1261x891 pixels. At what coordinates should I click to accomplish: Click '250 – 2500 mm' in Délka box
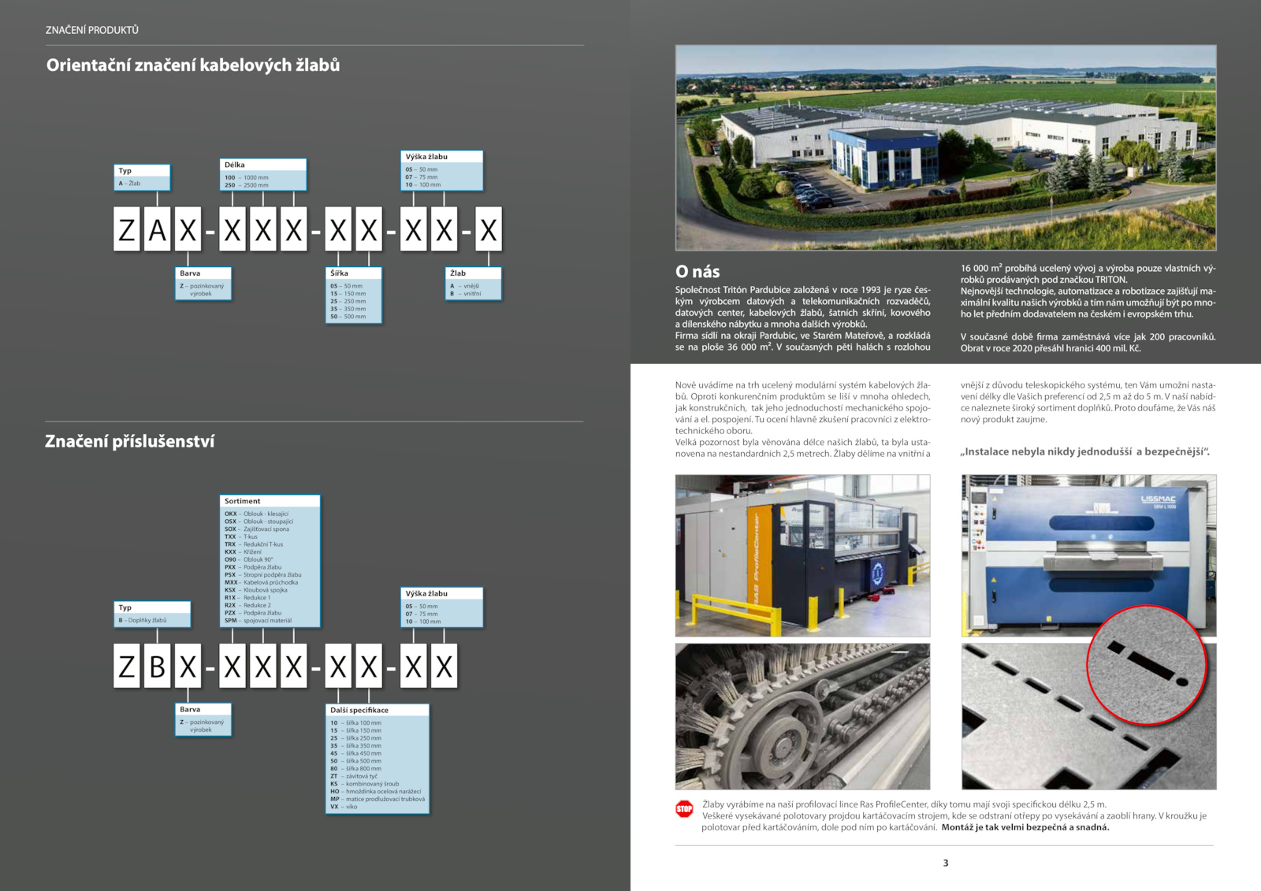tap(247, 185)
